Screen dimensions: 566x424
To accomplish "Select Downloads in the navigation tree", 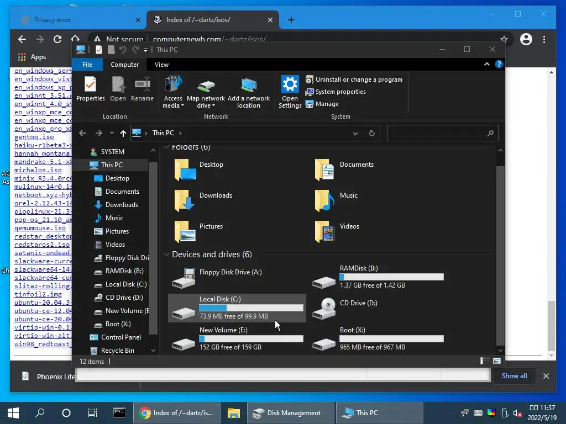I will click(122, 205).
